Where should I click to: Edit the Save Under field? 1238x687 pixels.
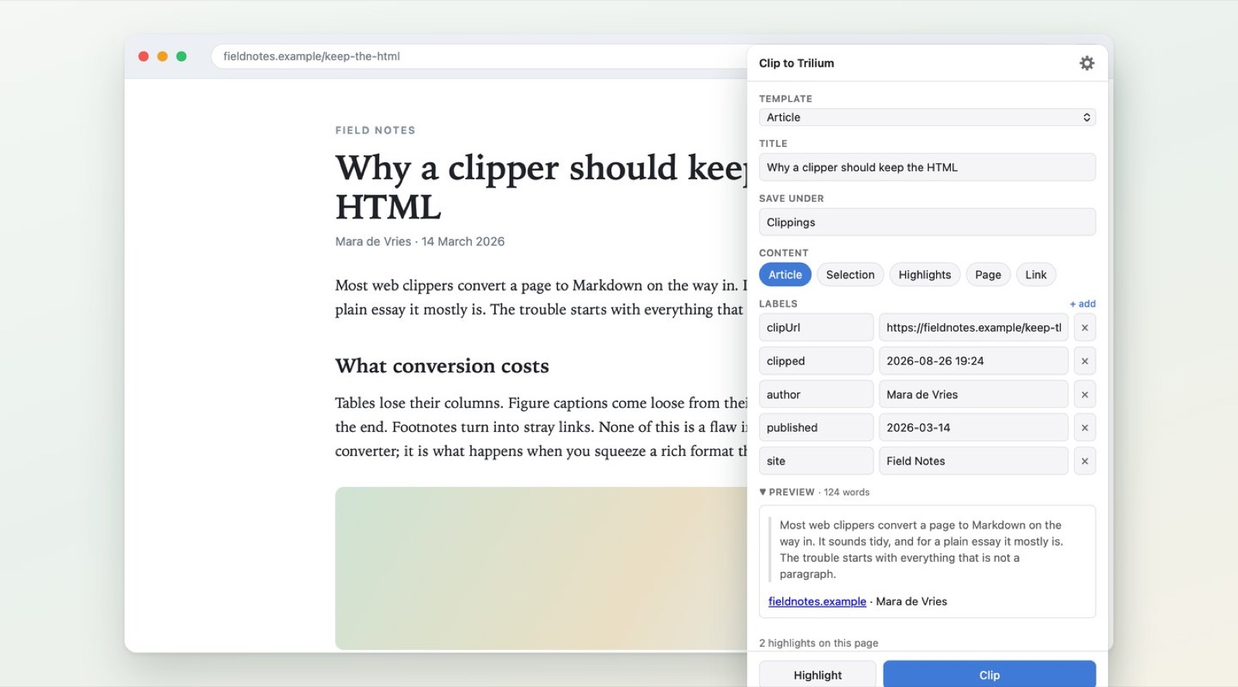[x=927, y=222]
